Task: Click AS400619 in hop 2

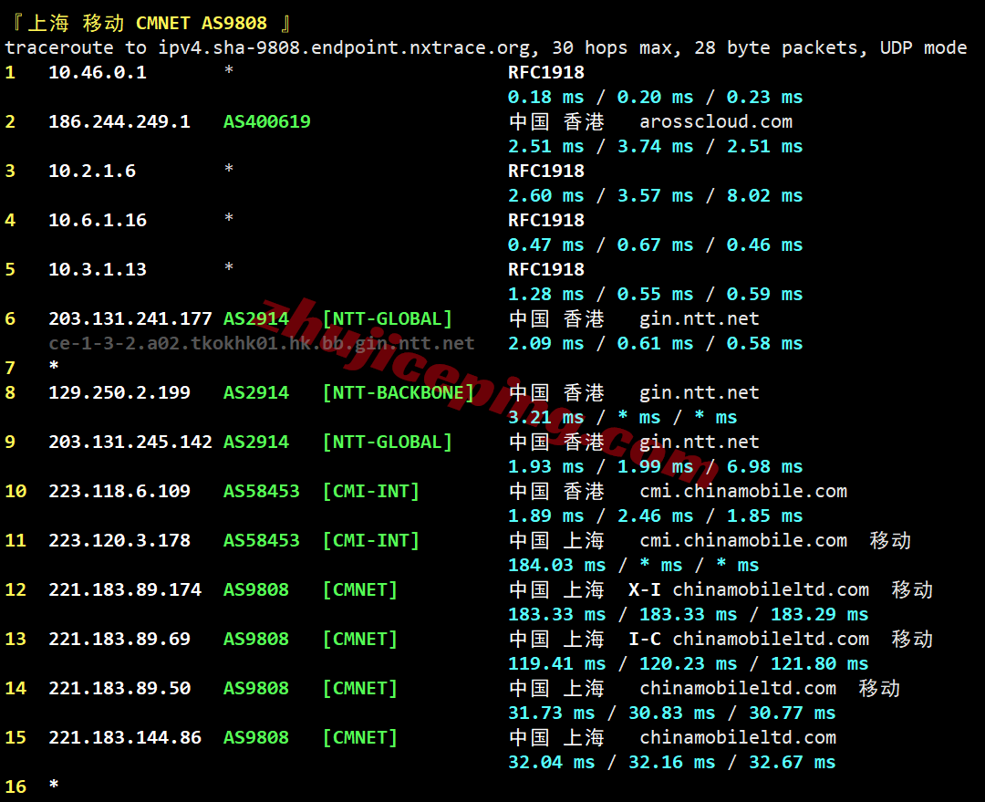Action: click(x=267, y=121)
